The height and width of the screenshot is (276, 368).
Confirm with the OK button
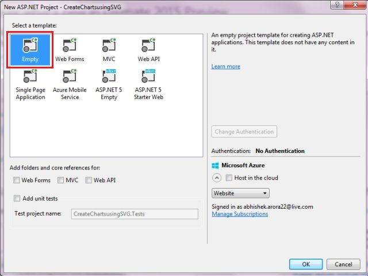[x=306, y=264]
